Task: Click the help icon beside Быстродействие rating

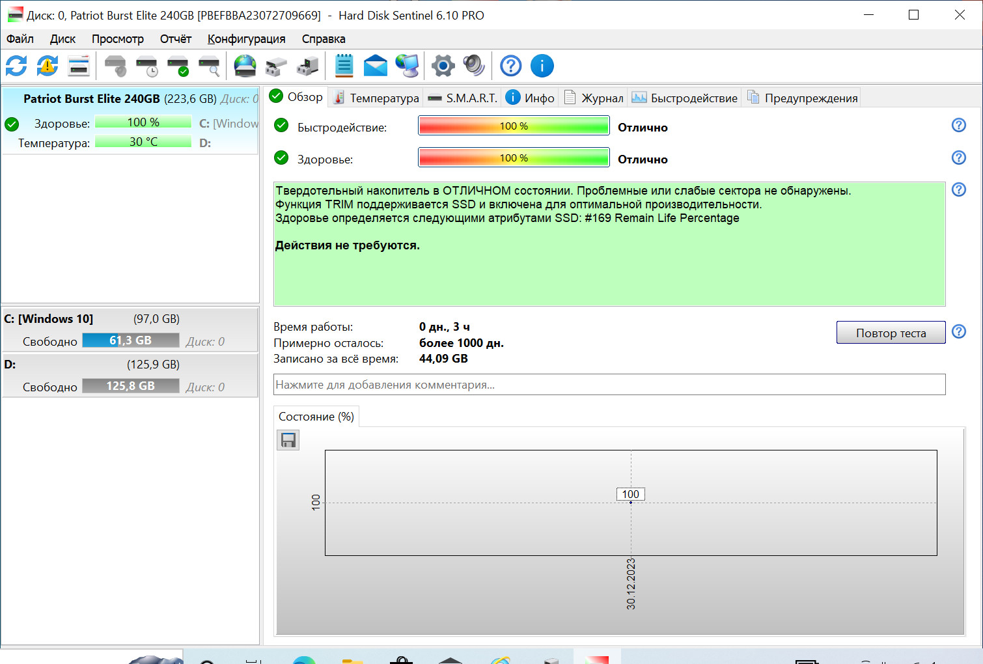Action: (958, 125)
